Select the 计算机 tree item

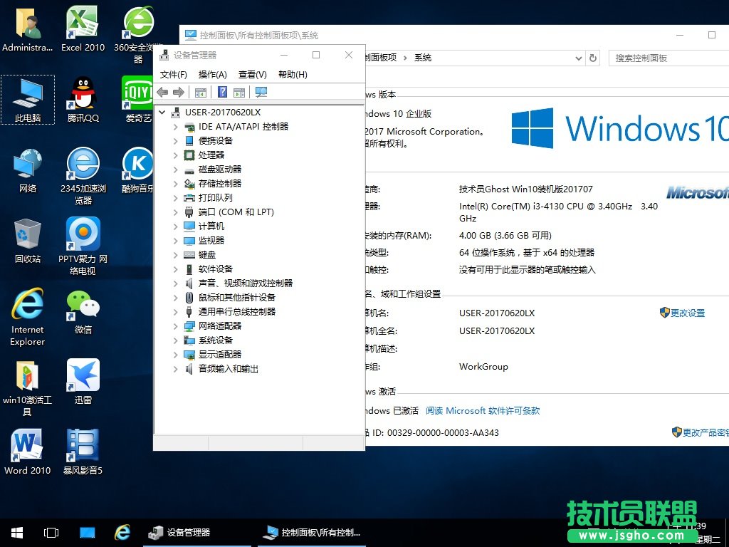pyautogui.click(x=211, y=226)
